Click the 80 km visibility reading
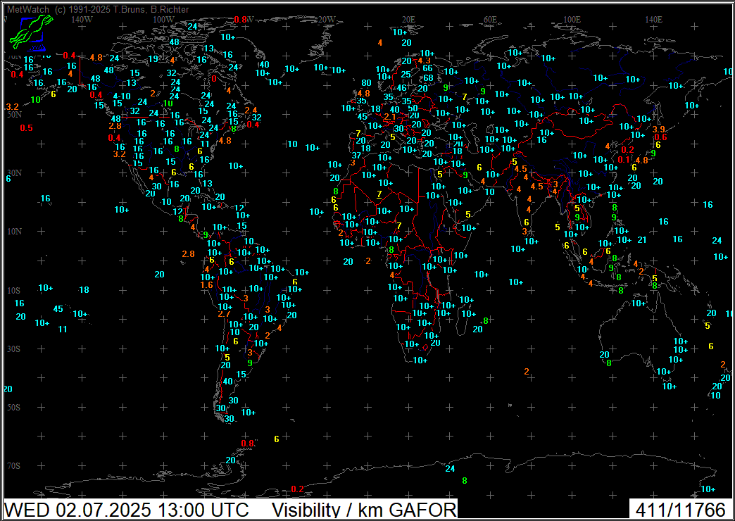 point(367,83)
